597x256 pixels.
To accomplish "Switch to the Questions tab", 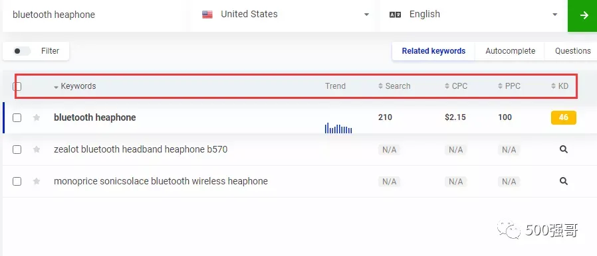I will pyautogui.click(x=572, y=51).
